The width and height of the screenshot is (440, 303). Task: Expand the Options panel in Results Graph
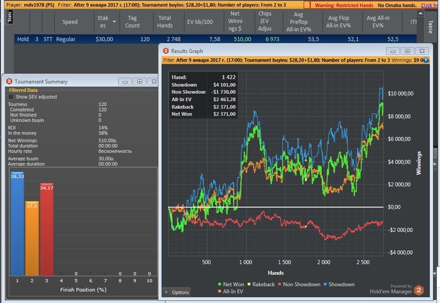coord(177,292)
